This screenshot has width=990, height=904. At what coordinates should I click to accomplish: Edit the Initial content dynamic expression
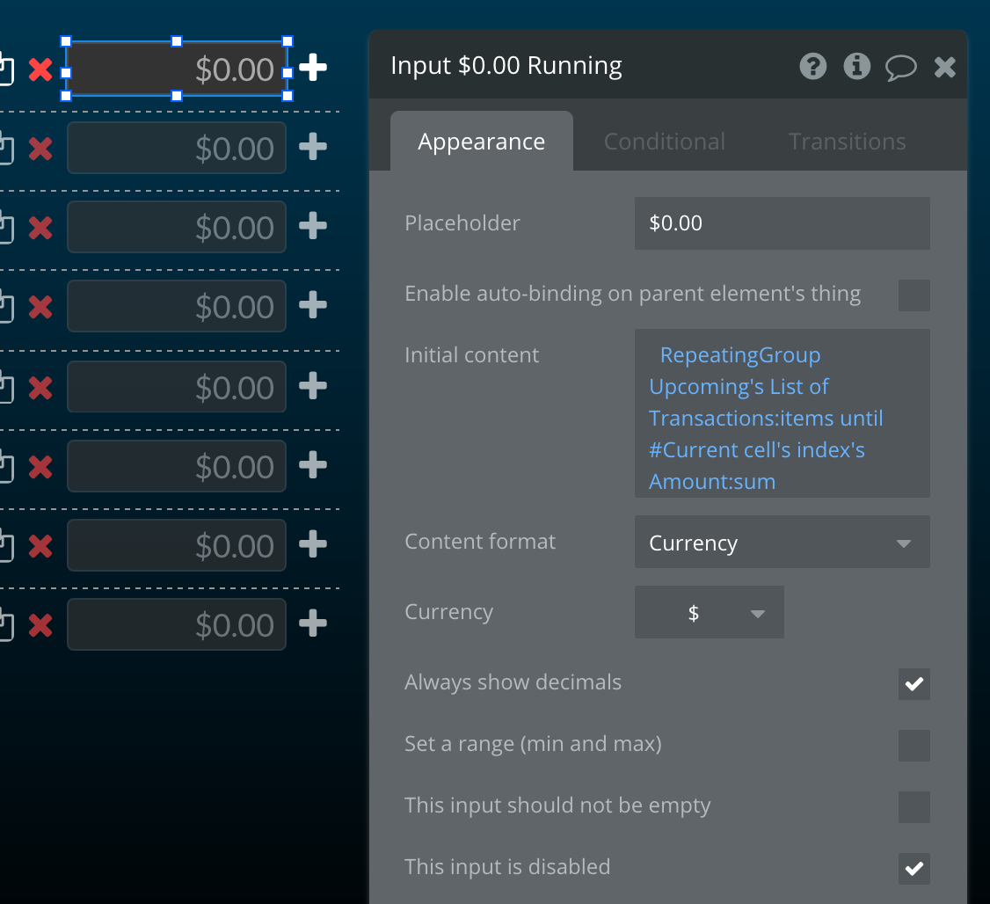(782, 413)
